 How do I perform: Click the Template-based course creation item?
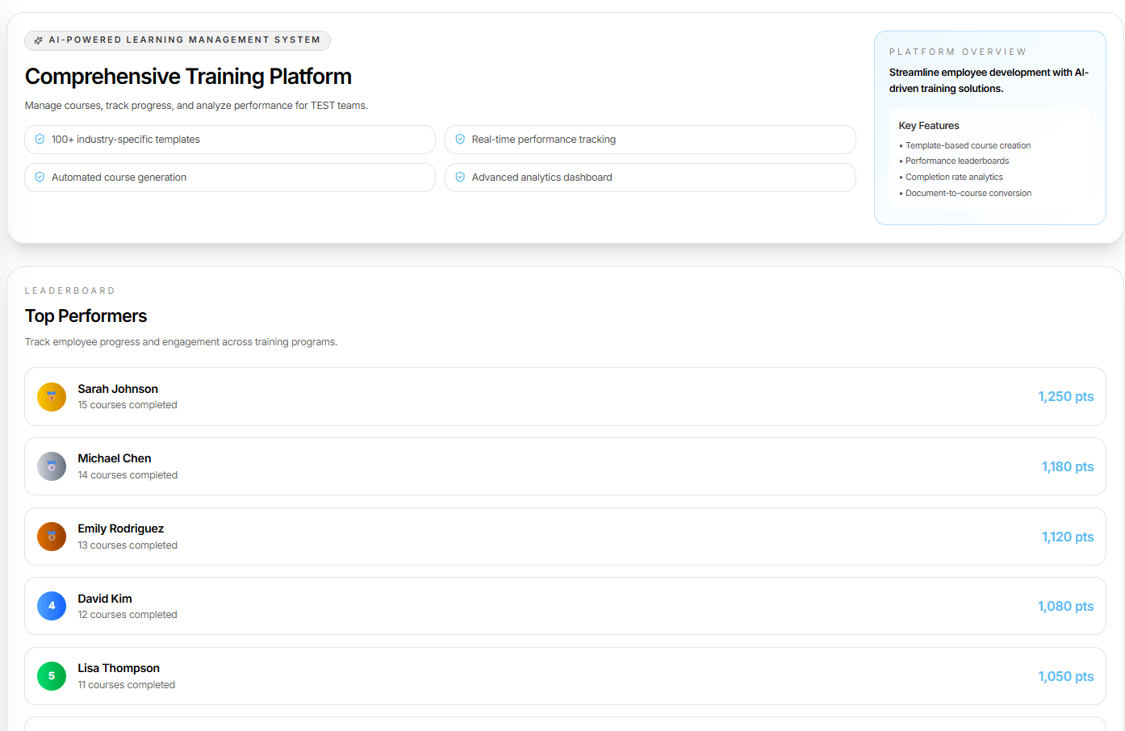968,146
